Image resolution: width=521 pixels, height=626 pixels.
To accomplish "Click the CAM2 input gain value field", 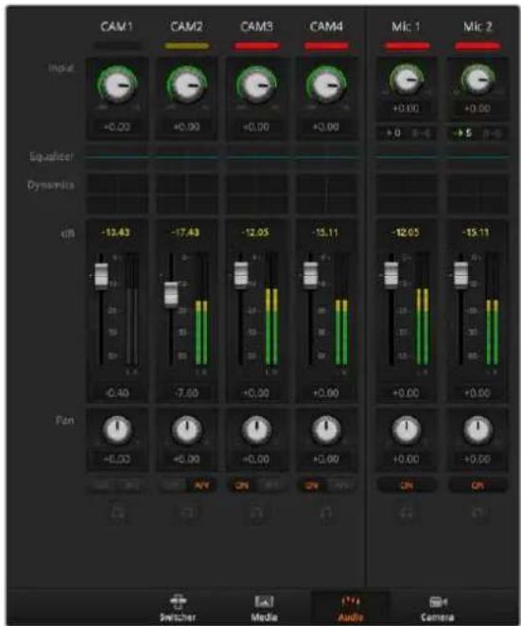I will click(187, 128).
